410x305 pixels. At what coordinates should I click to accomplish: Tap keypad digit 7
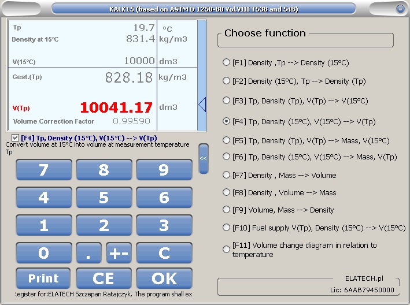point(44,170)
